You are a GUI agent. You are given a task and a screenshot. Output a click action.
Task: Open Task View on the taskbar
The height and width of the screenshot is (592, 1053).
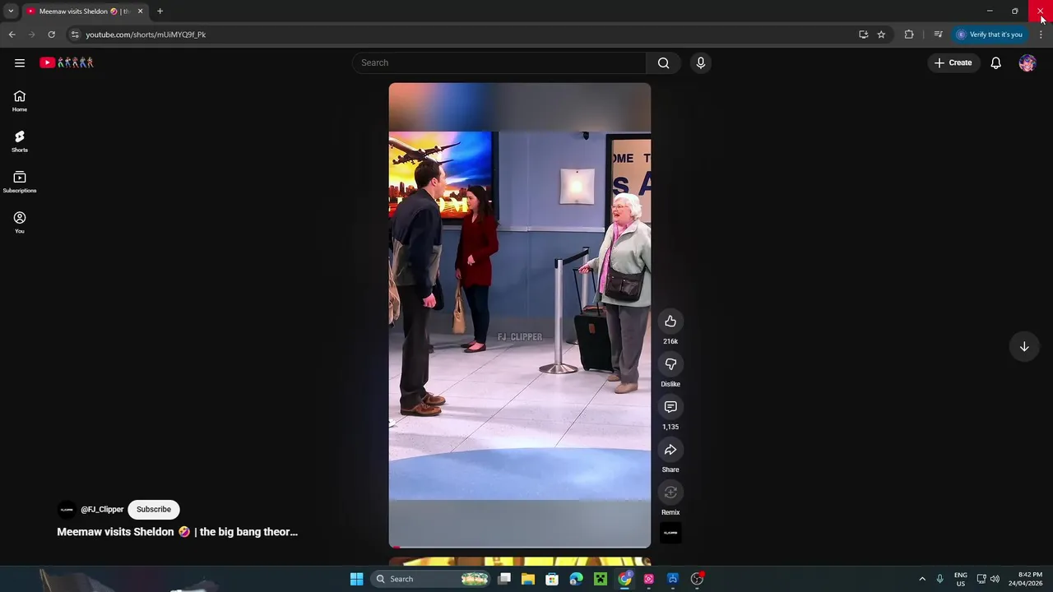pos(504,579)
